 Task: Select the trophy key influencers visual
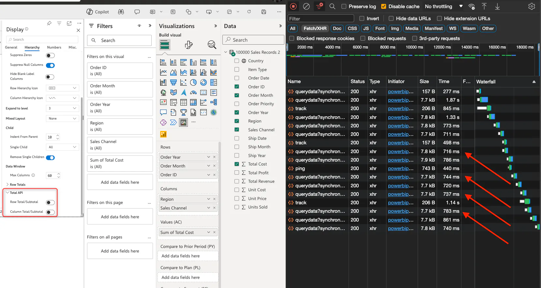click(184, 112)
